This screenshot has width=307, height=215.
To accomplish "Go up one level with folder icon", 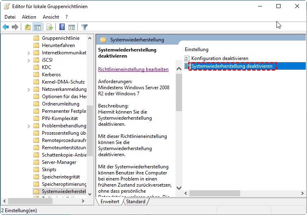I will pyautogui.click(x=28, y=27).
